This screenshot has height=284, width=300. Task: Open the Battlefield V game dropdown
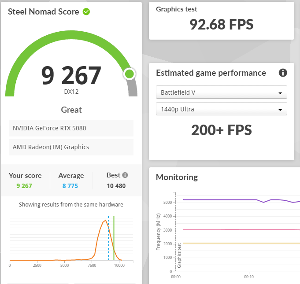(221, 92)
